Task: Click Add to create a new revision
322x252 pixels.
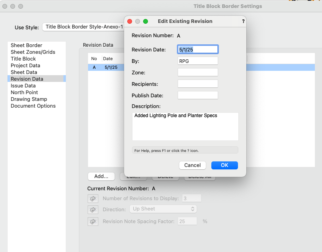Action: tap(101, 176)
